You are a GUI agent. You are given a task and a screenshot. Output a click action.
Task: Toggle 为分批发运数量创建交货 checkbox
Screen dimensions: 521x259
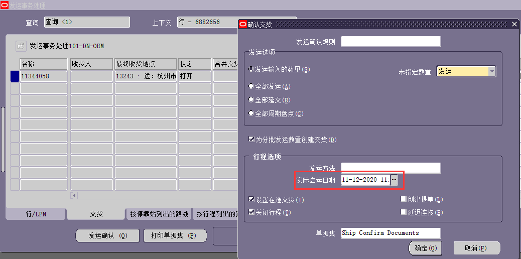click(252, 140)
